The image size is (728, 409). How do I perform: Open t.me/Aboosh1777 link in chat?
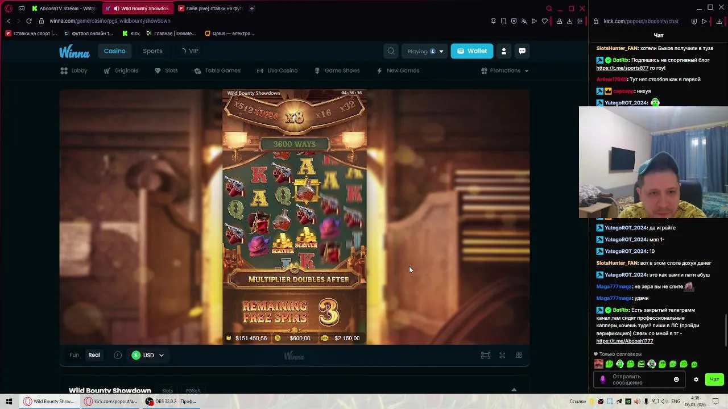click(624, 341)
